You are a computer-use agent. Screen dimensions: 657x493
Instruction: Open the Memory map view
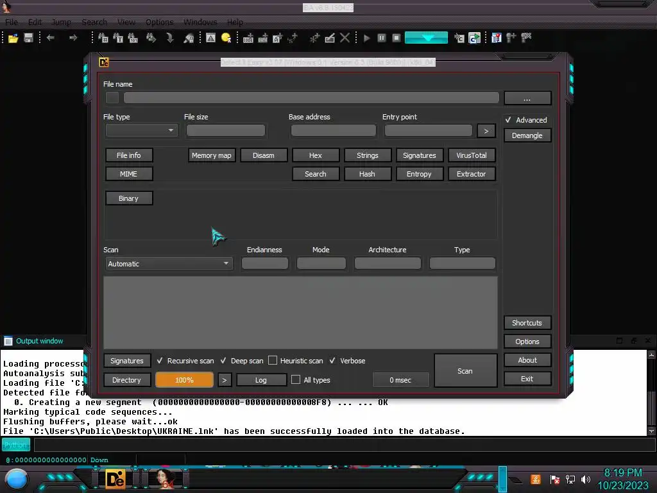click(212, 155)
